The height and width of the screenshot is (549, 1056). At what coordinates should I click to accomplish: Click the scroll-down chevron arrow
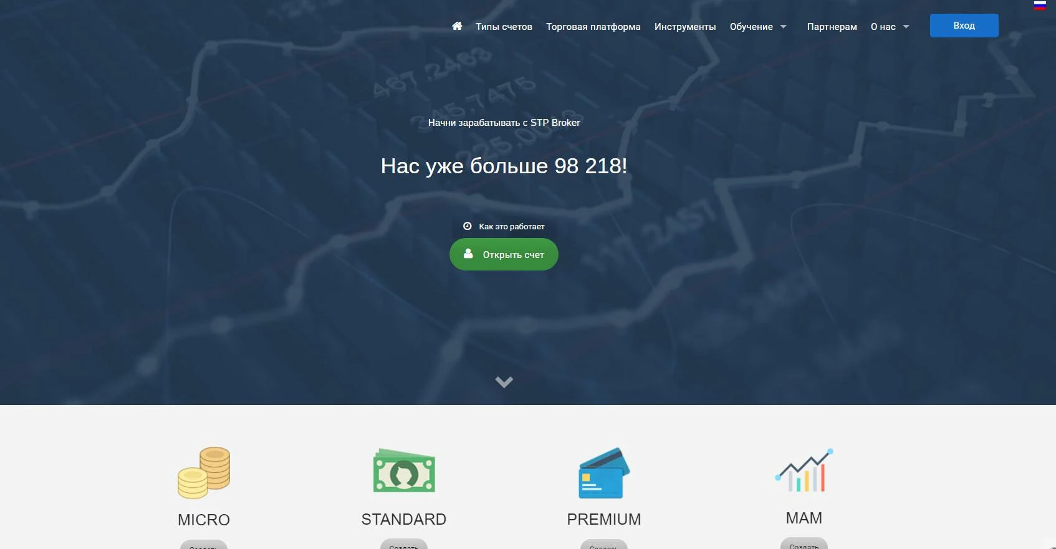coord(504,382)
